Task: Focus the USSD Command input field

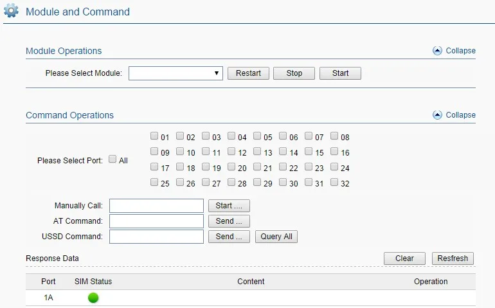Action: click(156, 237)
